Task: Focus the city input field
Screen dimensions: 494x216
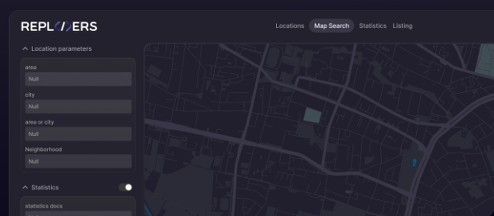Action: pos(78,107)
